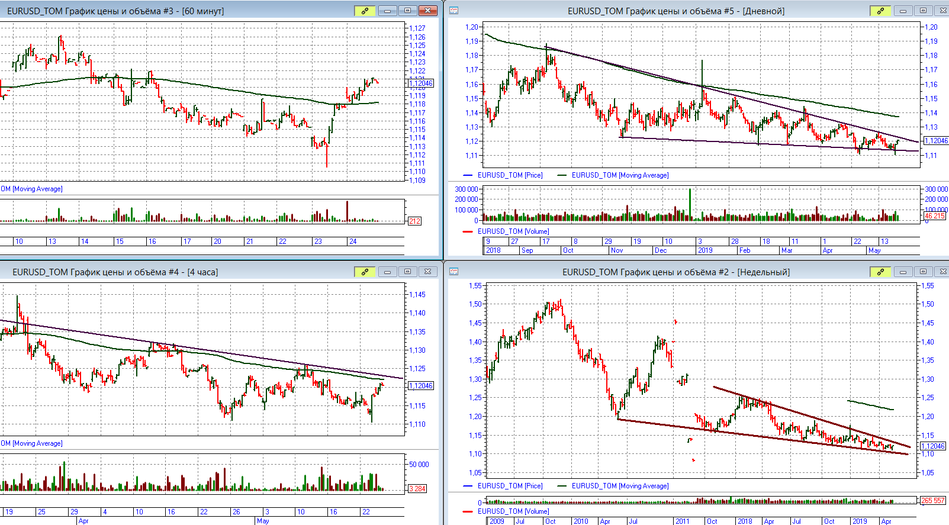Open the daily chart's window icon menu
949x525 pixels.
[454, 11]
